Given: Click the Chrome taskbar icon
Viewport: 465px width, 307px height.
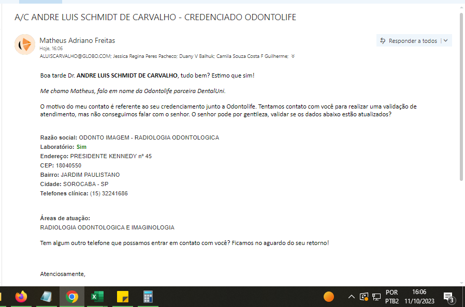Looking at the screenshot, I should point(72,297).
